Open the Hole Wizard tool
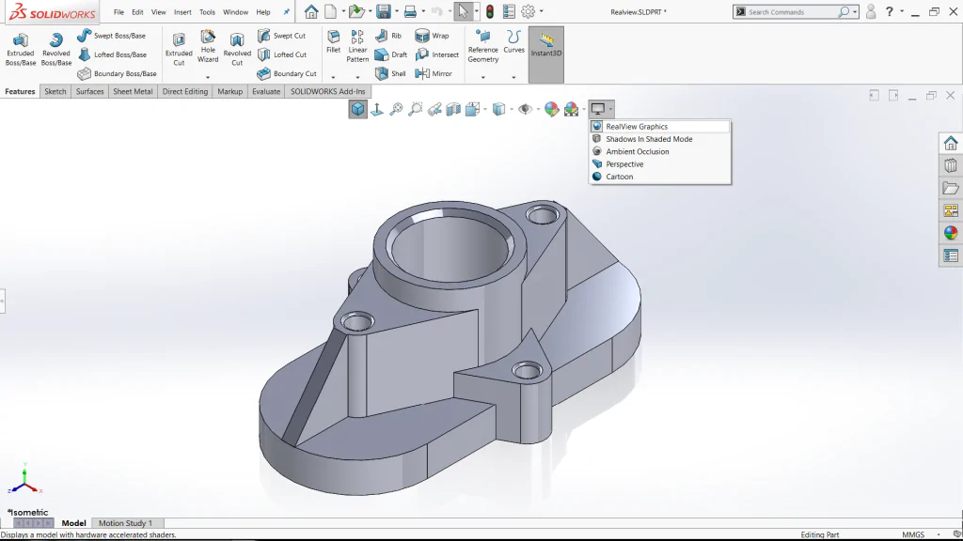 208,46
